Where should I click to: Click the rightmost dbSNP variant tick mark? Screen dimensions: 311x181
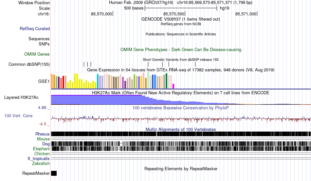click(x=195, y=64)
